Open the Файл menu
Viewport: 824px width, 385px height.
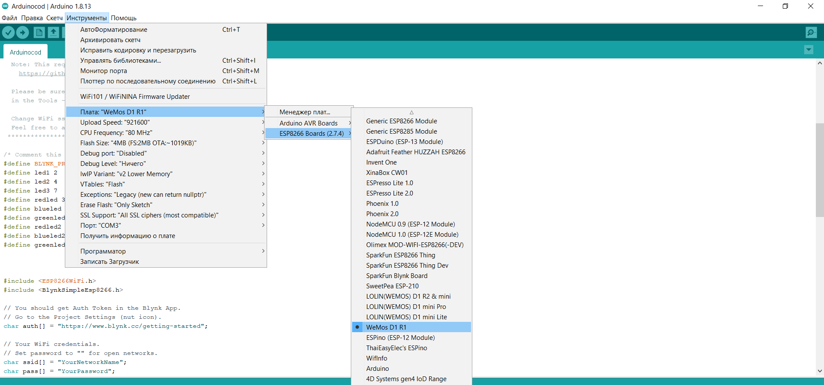[9, 18]
